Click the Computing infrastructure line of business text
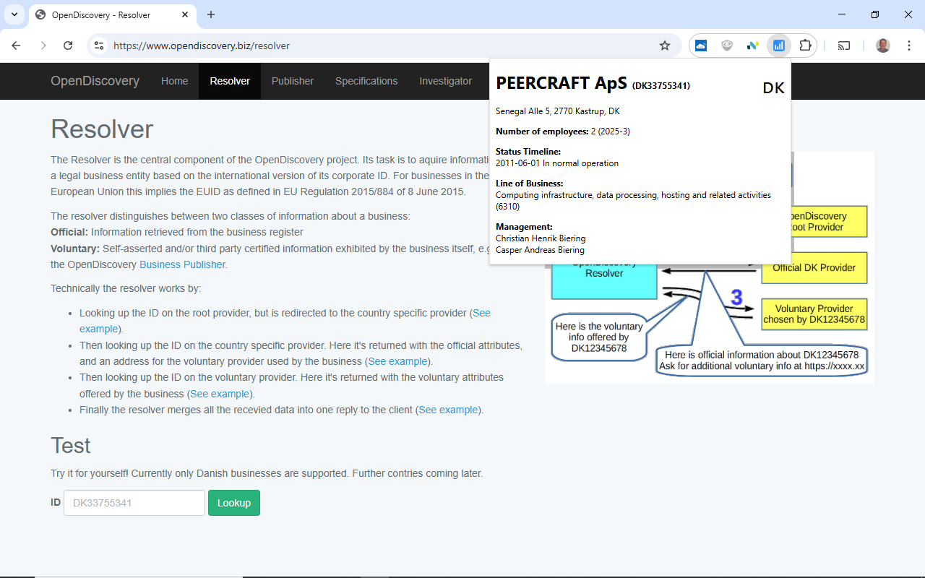 coord(633,201)
